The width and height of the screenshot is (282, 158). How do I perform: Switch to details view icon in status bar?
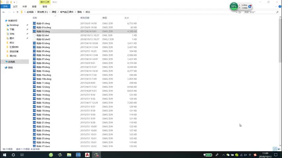[275, 149]
